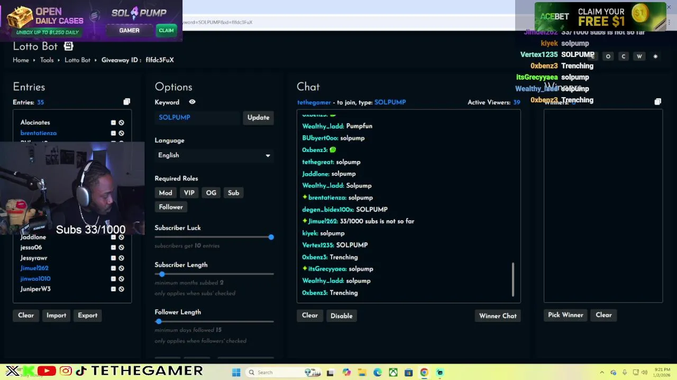Click GAMER code on SolPump banner
Viewport: 677px width, 380px height.
tap(129, 31)
